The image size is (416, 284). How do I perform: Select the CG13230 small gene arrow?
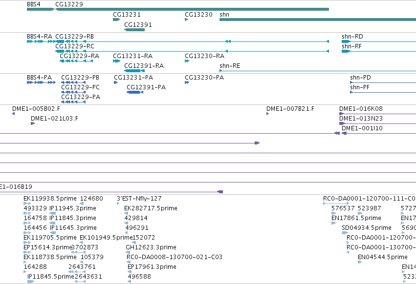[187, 20]
